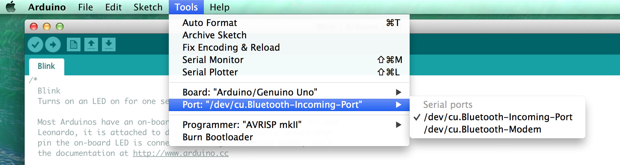Select the checked /dev/cu.Bluetooth-Incoming-Port serial port

(x=498, y=117)
